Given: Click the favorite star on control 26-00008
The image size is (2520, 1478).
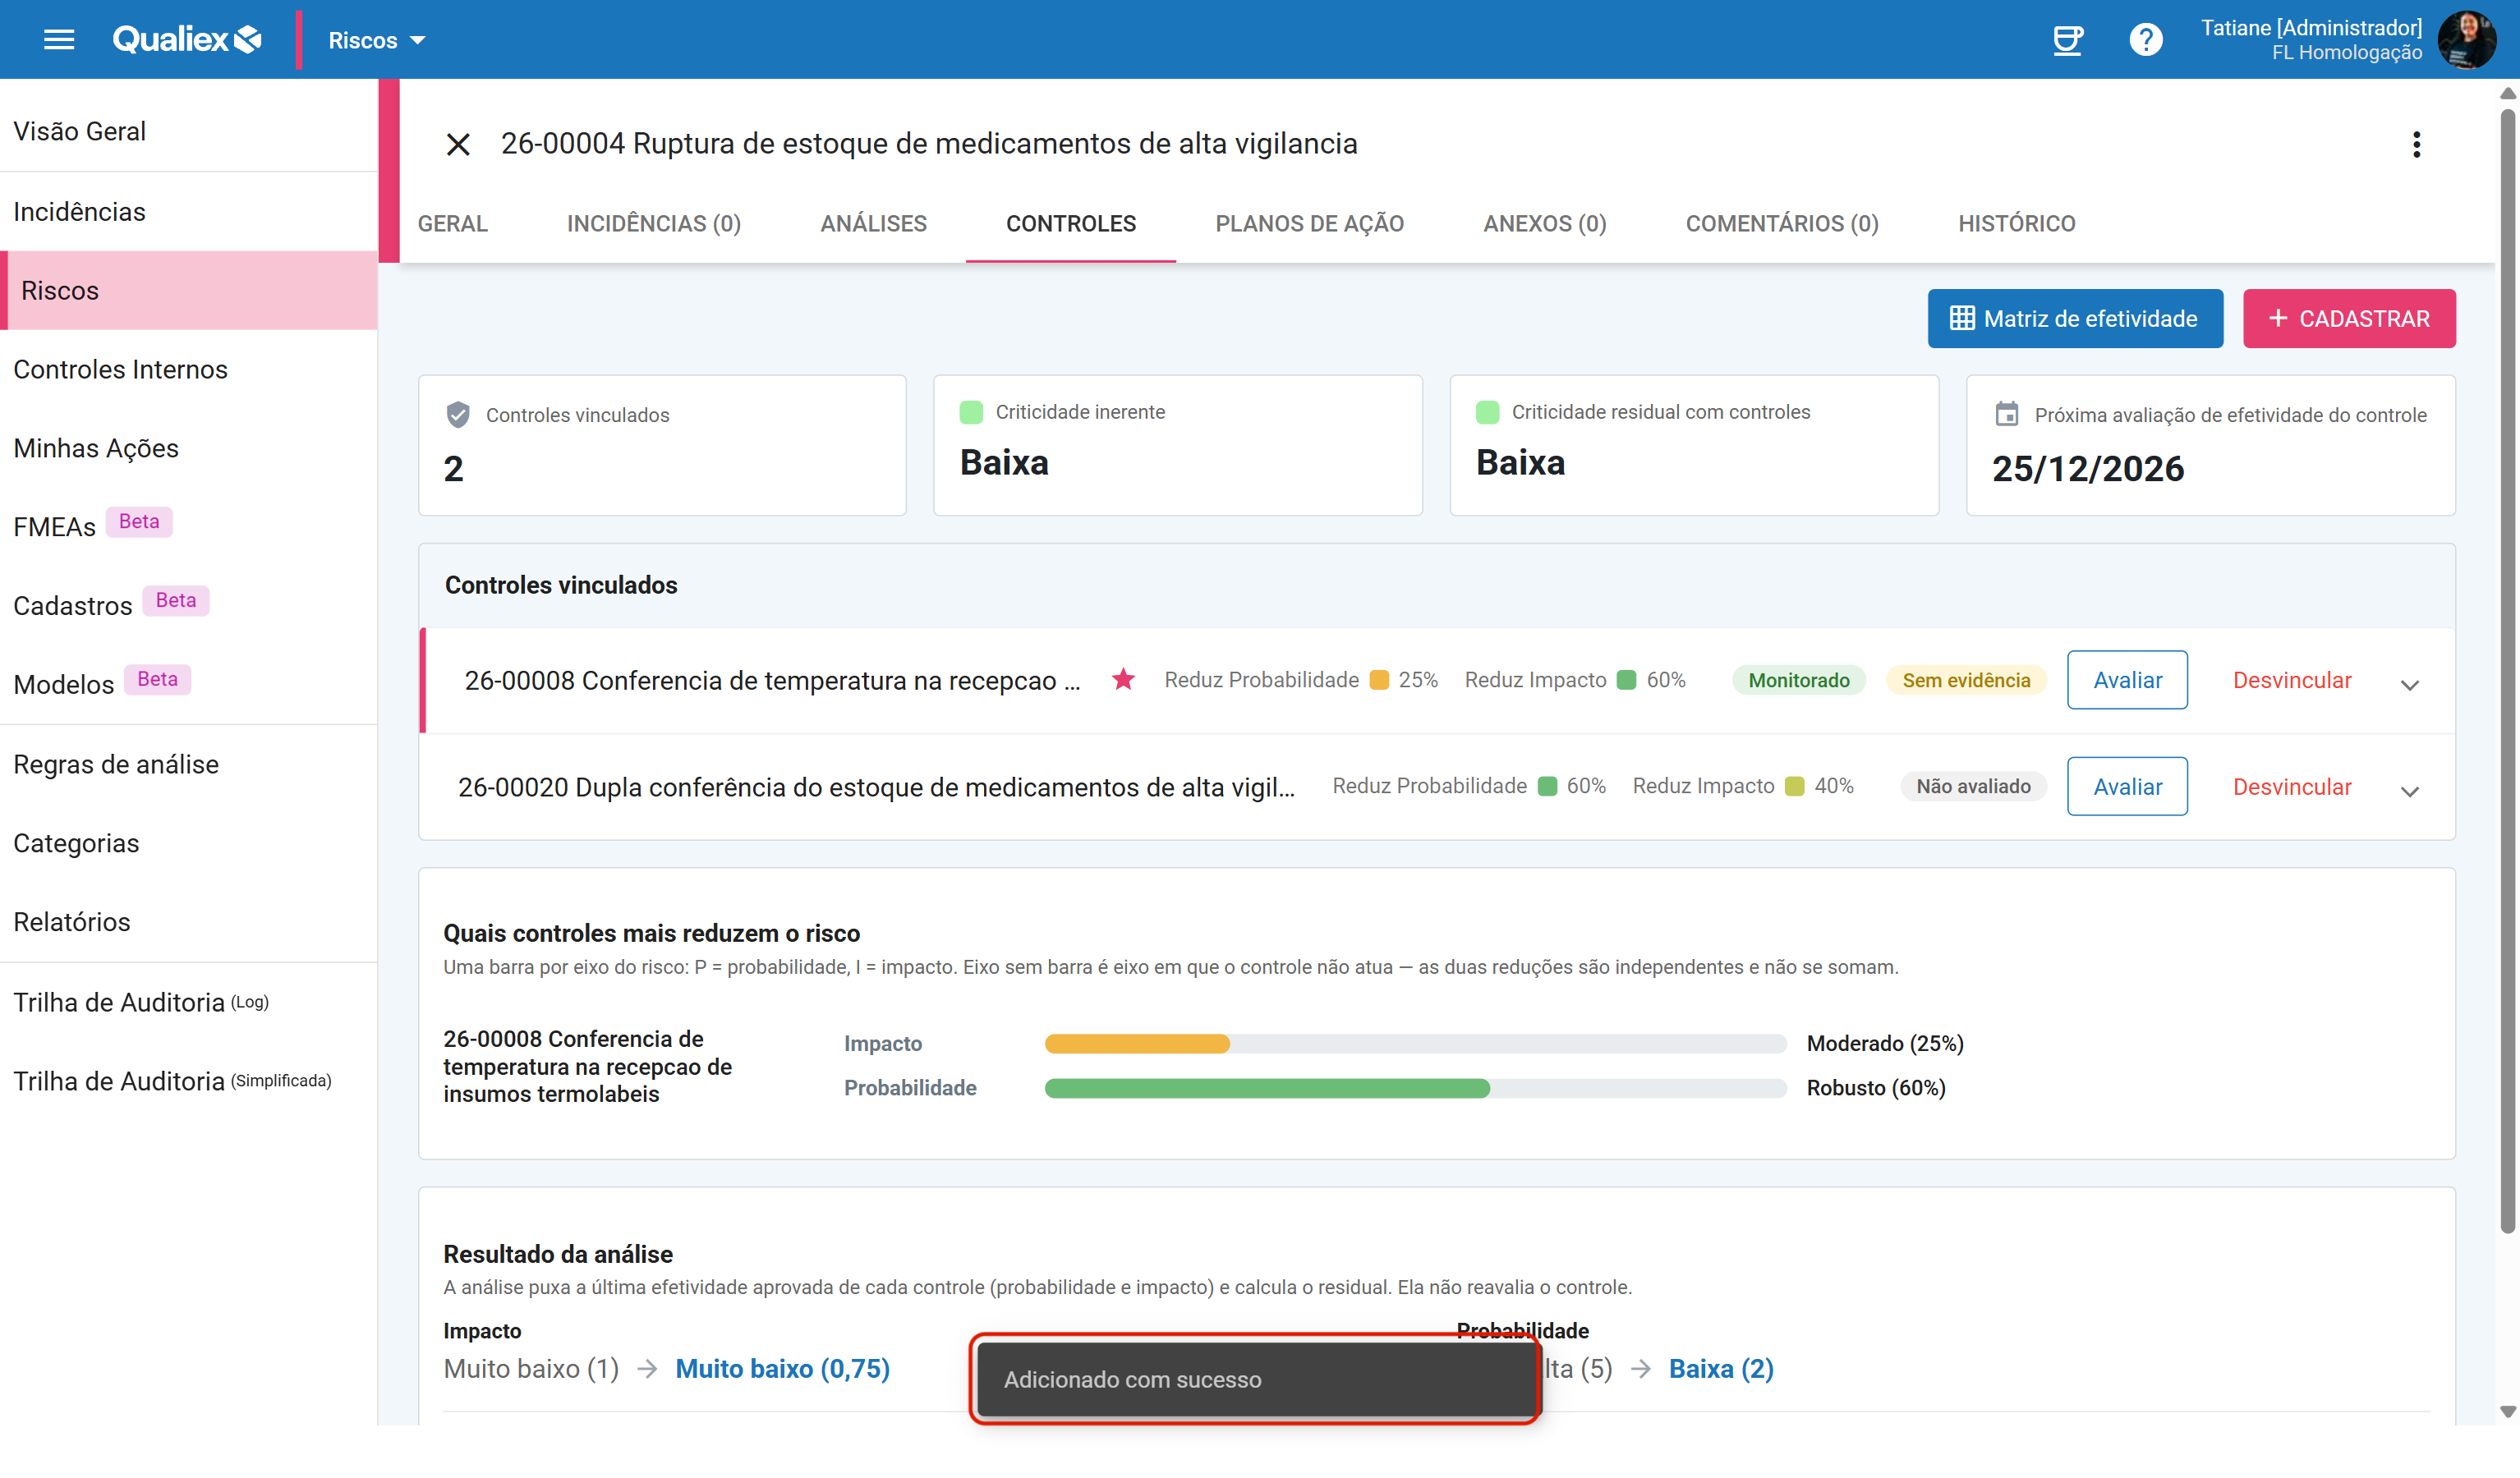Looking at the screenshot, I should (x=1123, y=680).
